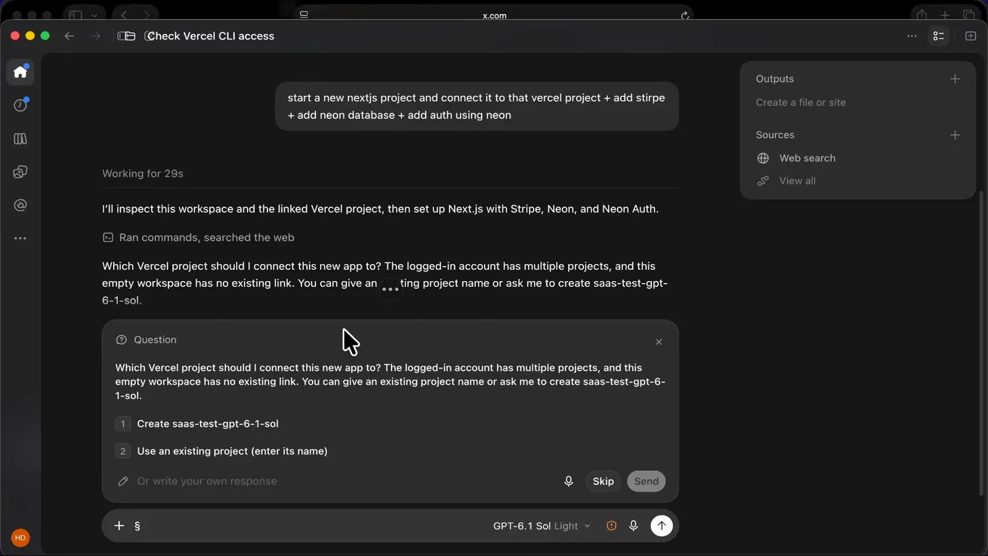Open the GPT-6.1 Sol Light model dropdown
Screen dimensions: 988x556
tap(542, 526)
